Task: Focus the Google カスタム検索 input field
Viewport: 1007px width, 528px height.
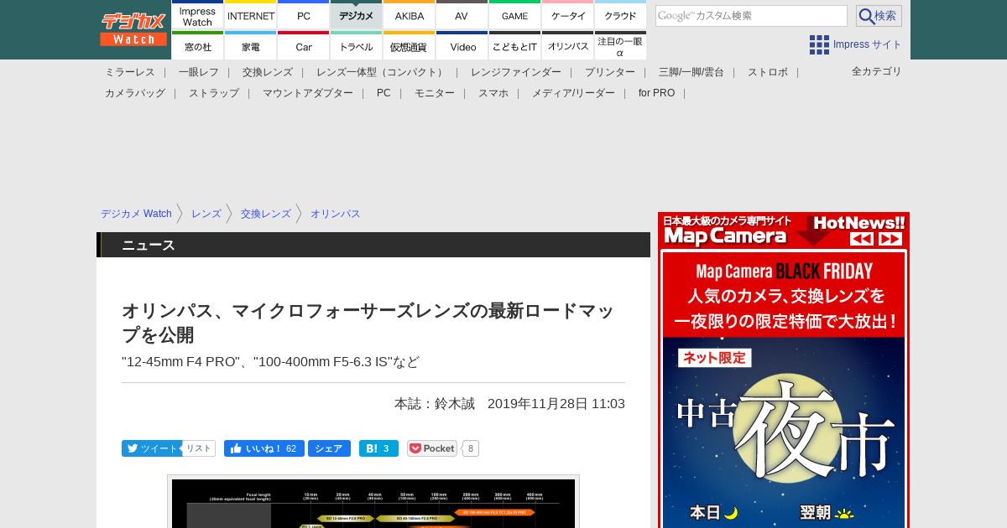Action: (751, 16)
